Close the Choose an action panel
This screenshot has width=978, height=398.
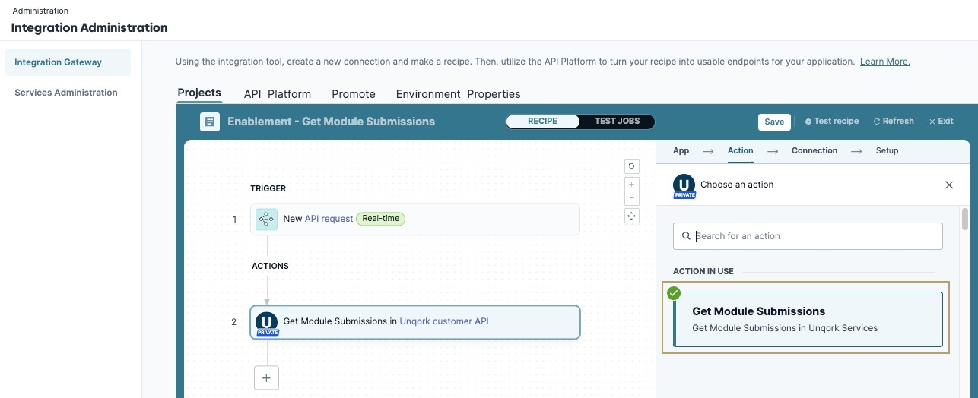click(x=949, y=185)
